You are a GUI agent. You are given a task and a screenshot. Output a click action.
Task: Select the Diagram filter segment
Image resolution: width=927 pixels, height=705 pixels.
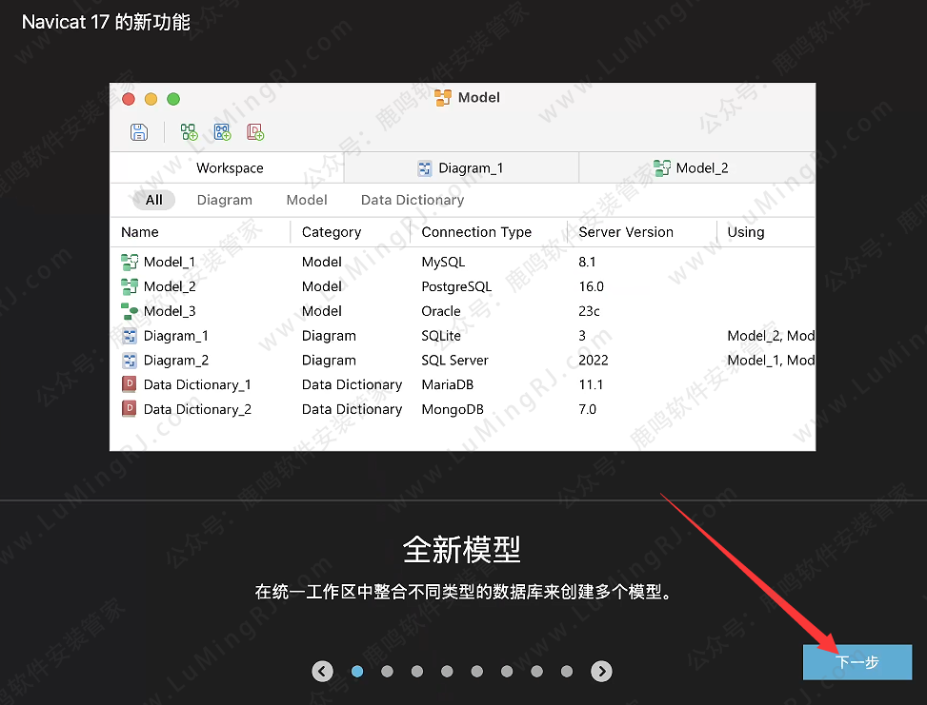[225, 200]
